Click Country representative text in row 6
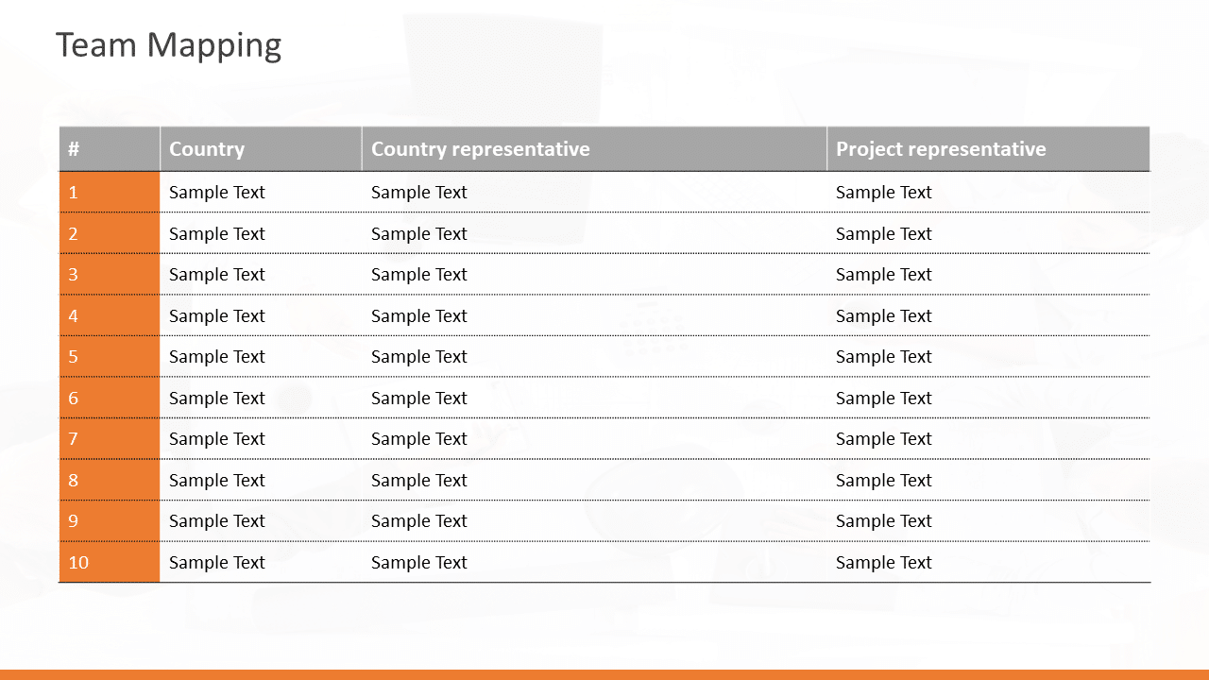Viewport: 1209px width, 680px height. click(x=419, y=399)
